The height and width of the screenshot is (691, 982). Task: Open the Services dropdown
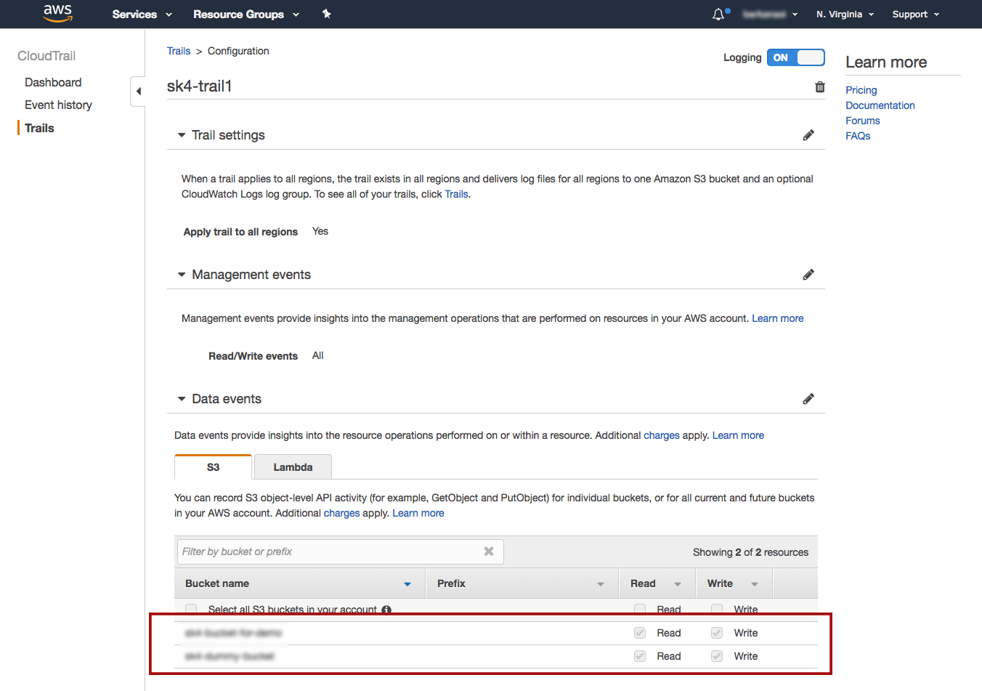142,14
